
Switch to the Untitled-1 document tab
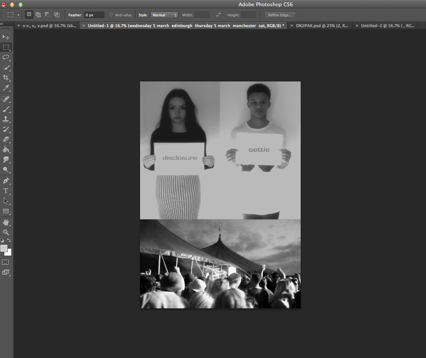[x=186, y=26]
